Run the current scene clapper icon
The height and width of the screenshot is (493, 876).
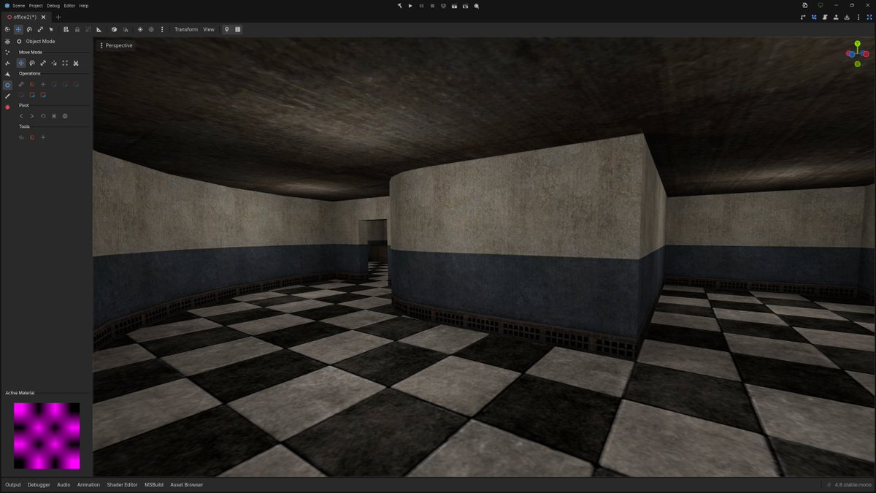(x=454, y=6)
